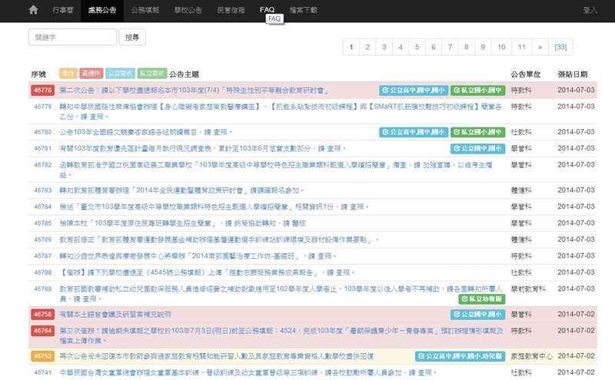Click the red 46778 announcement badge
Image resolution: width=615 pixels, height=380 pixels.
(x=42, y=90)
